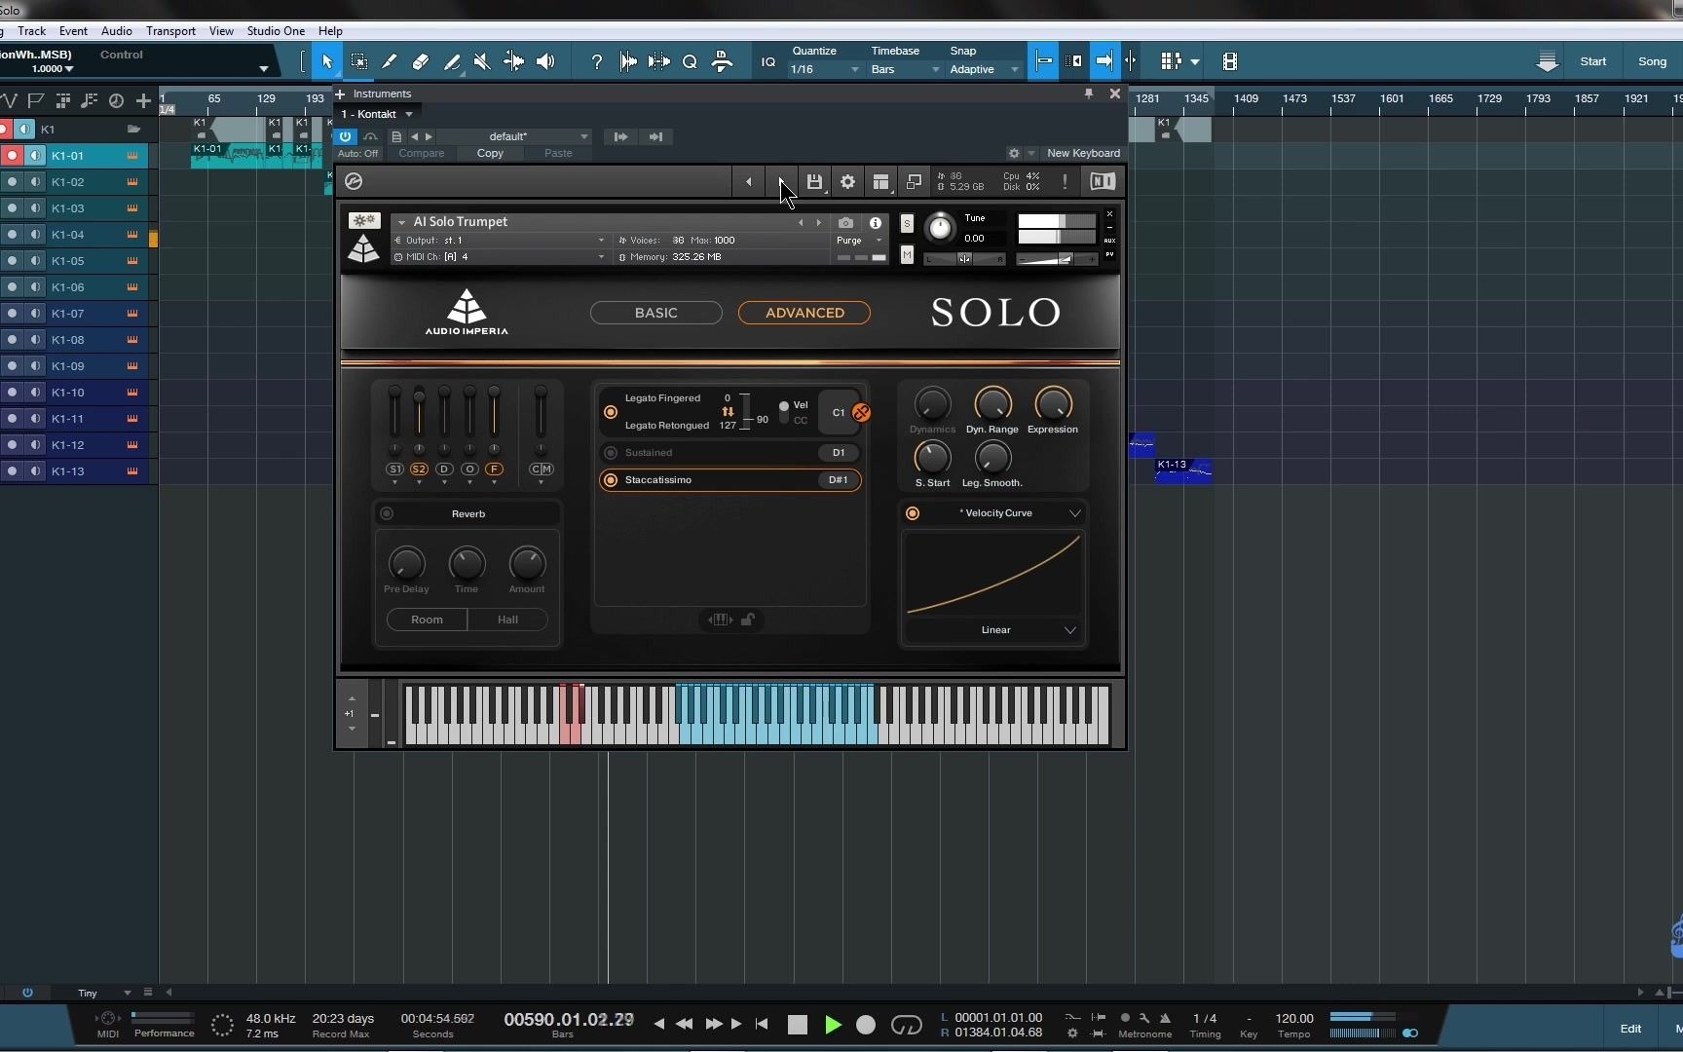Toggle the Staccatissimo articulation button
The height and width of the screenshot is (1052, 1683).
coord(611,480)
